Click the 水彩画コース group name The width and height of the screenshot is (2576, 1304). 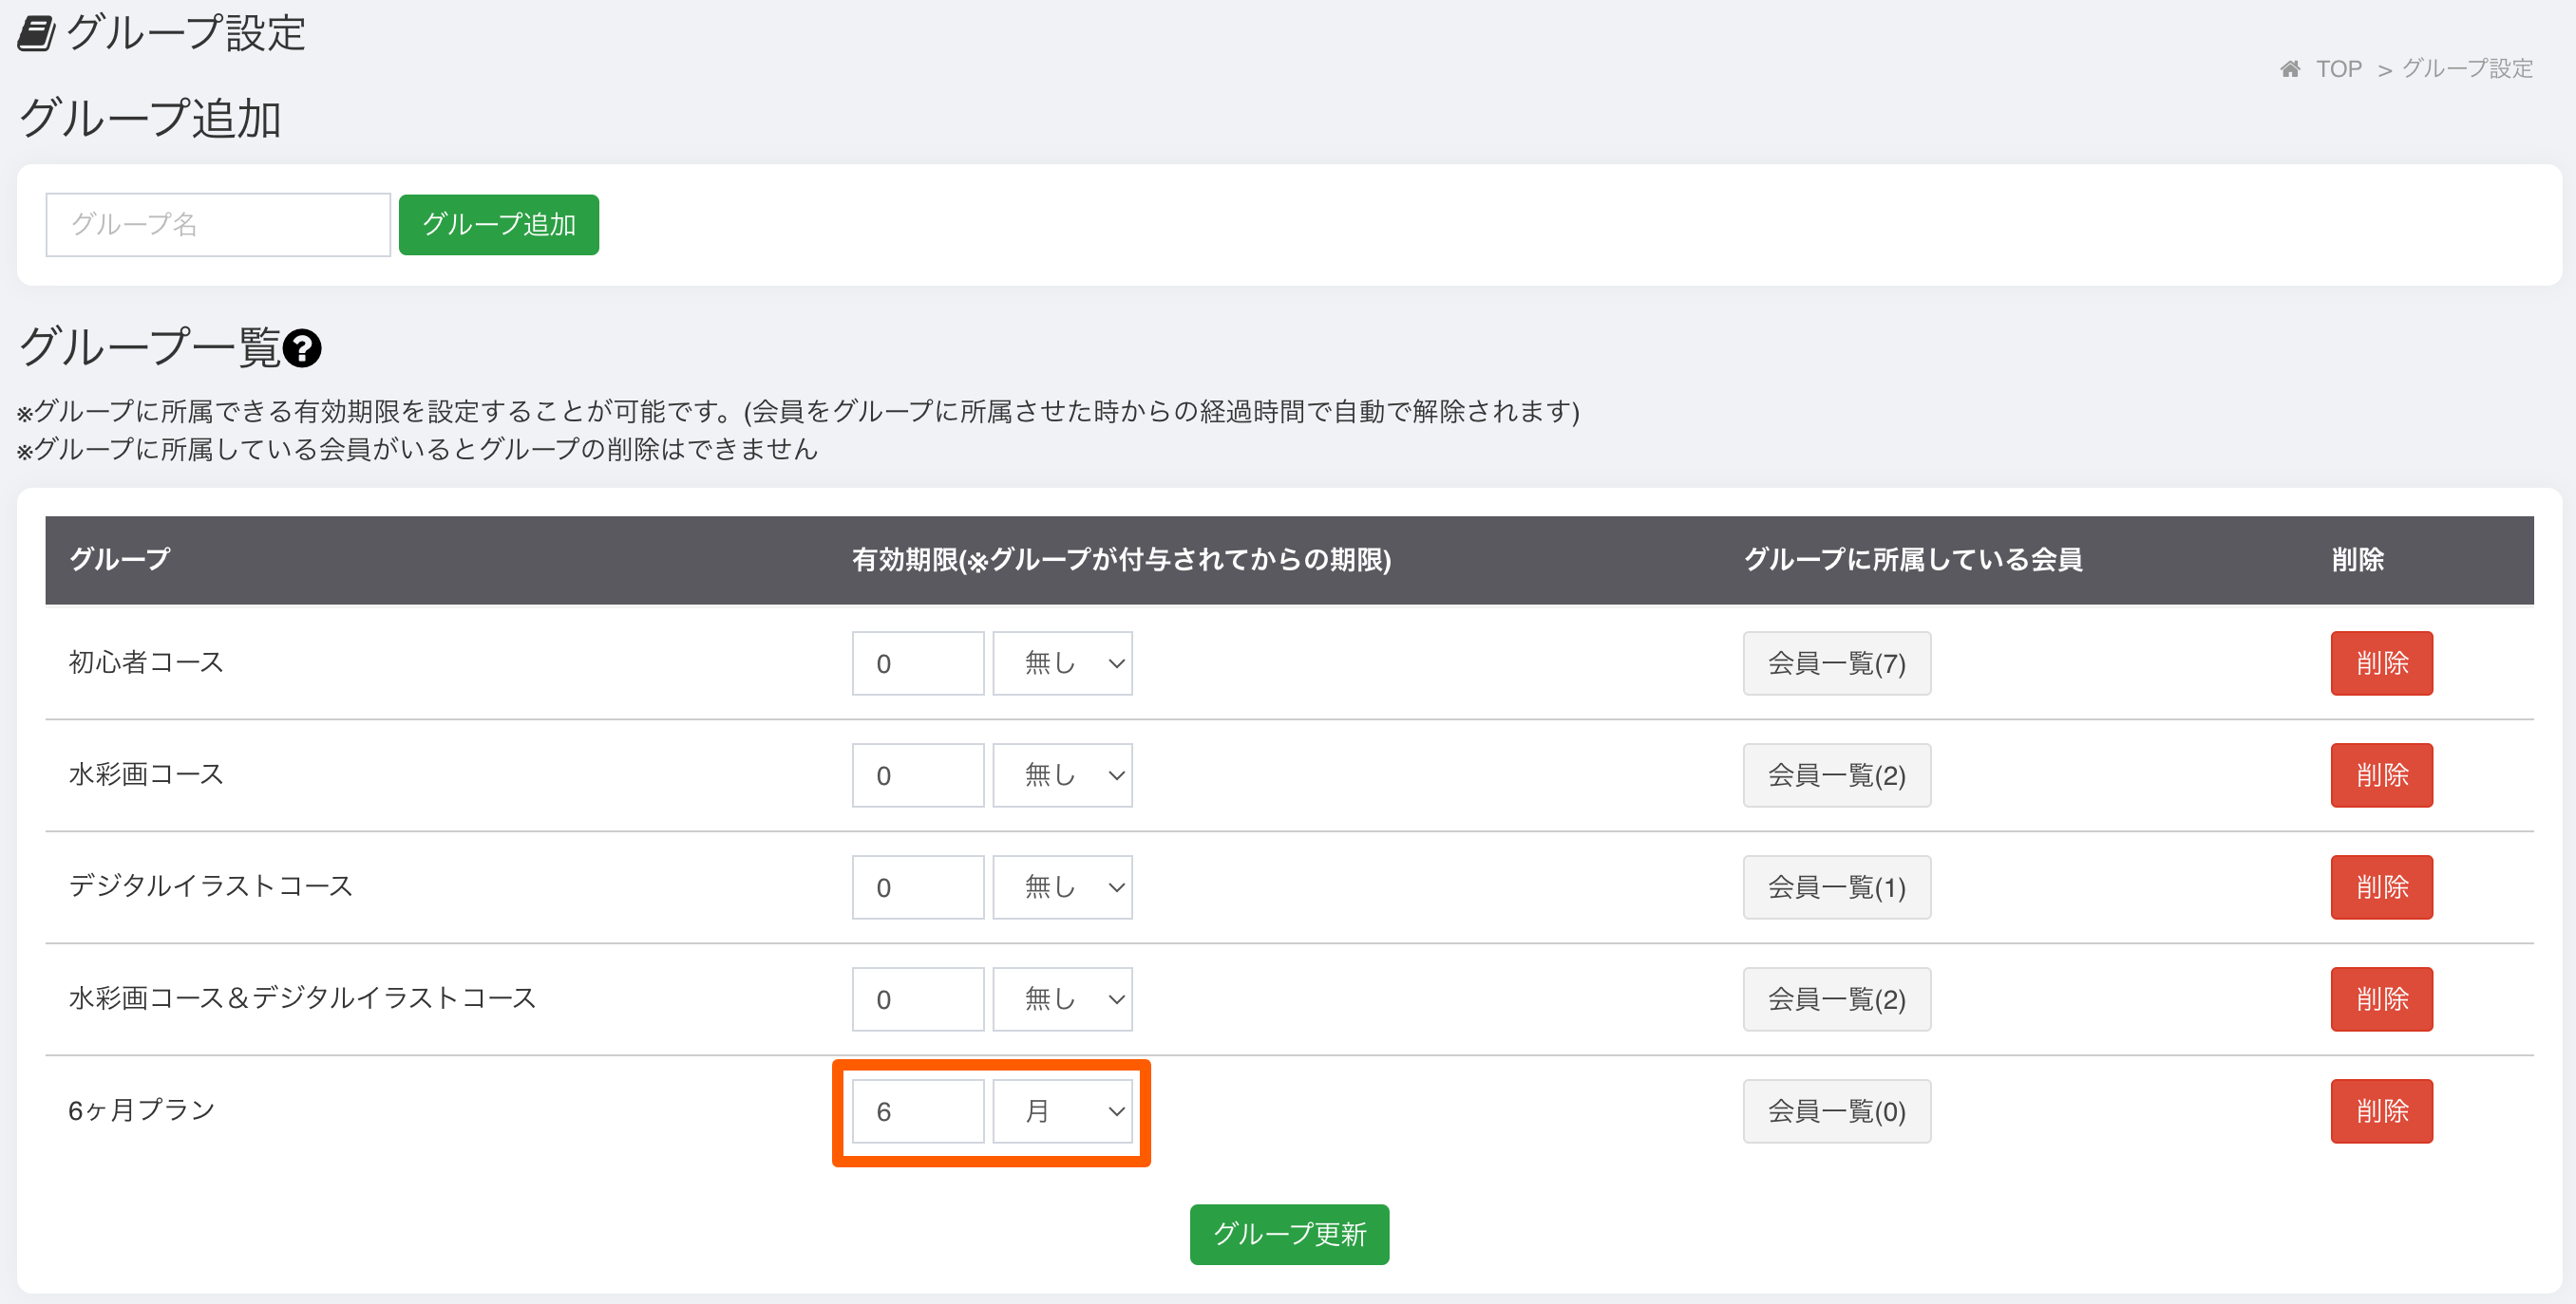[146, 774]
